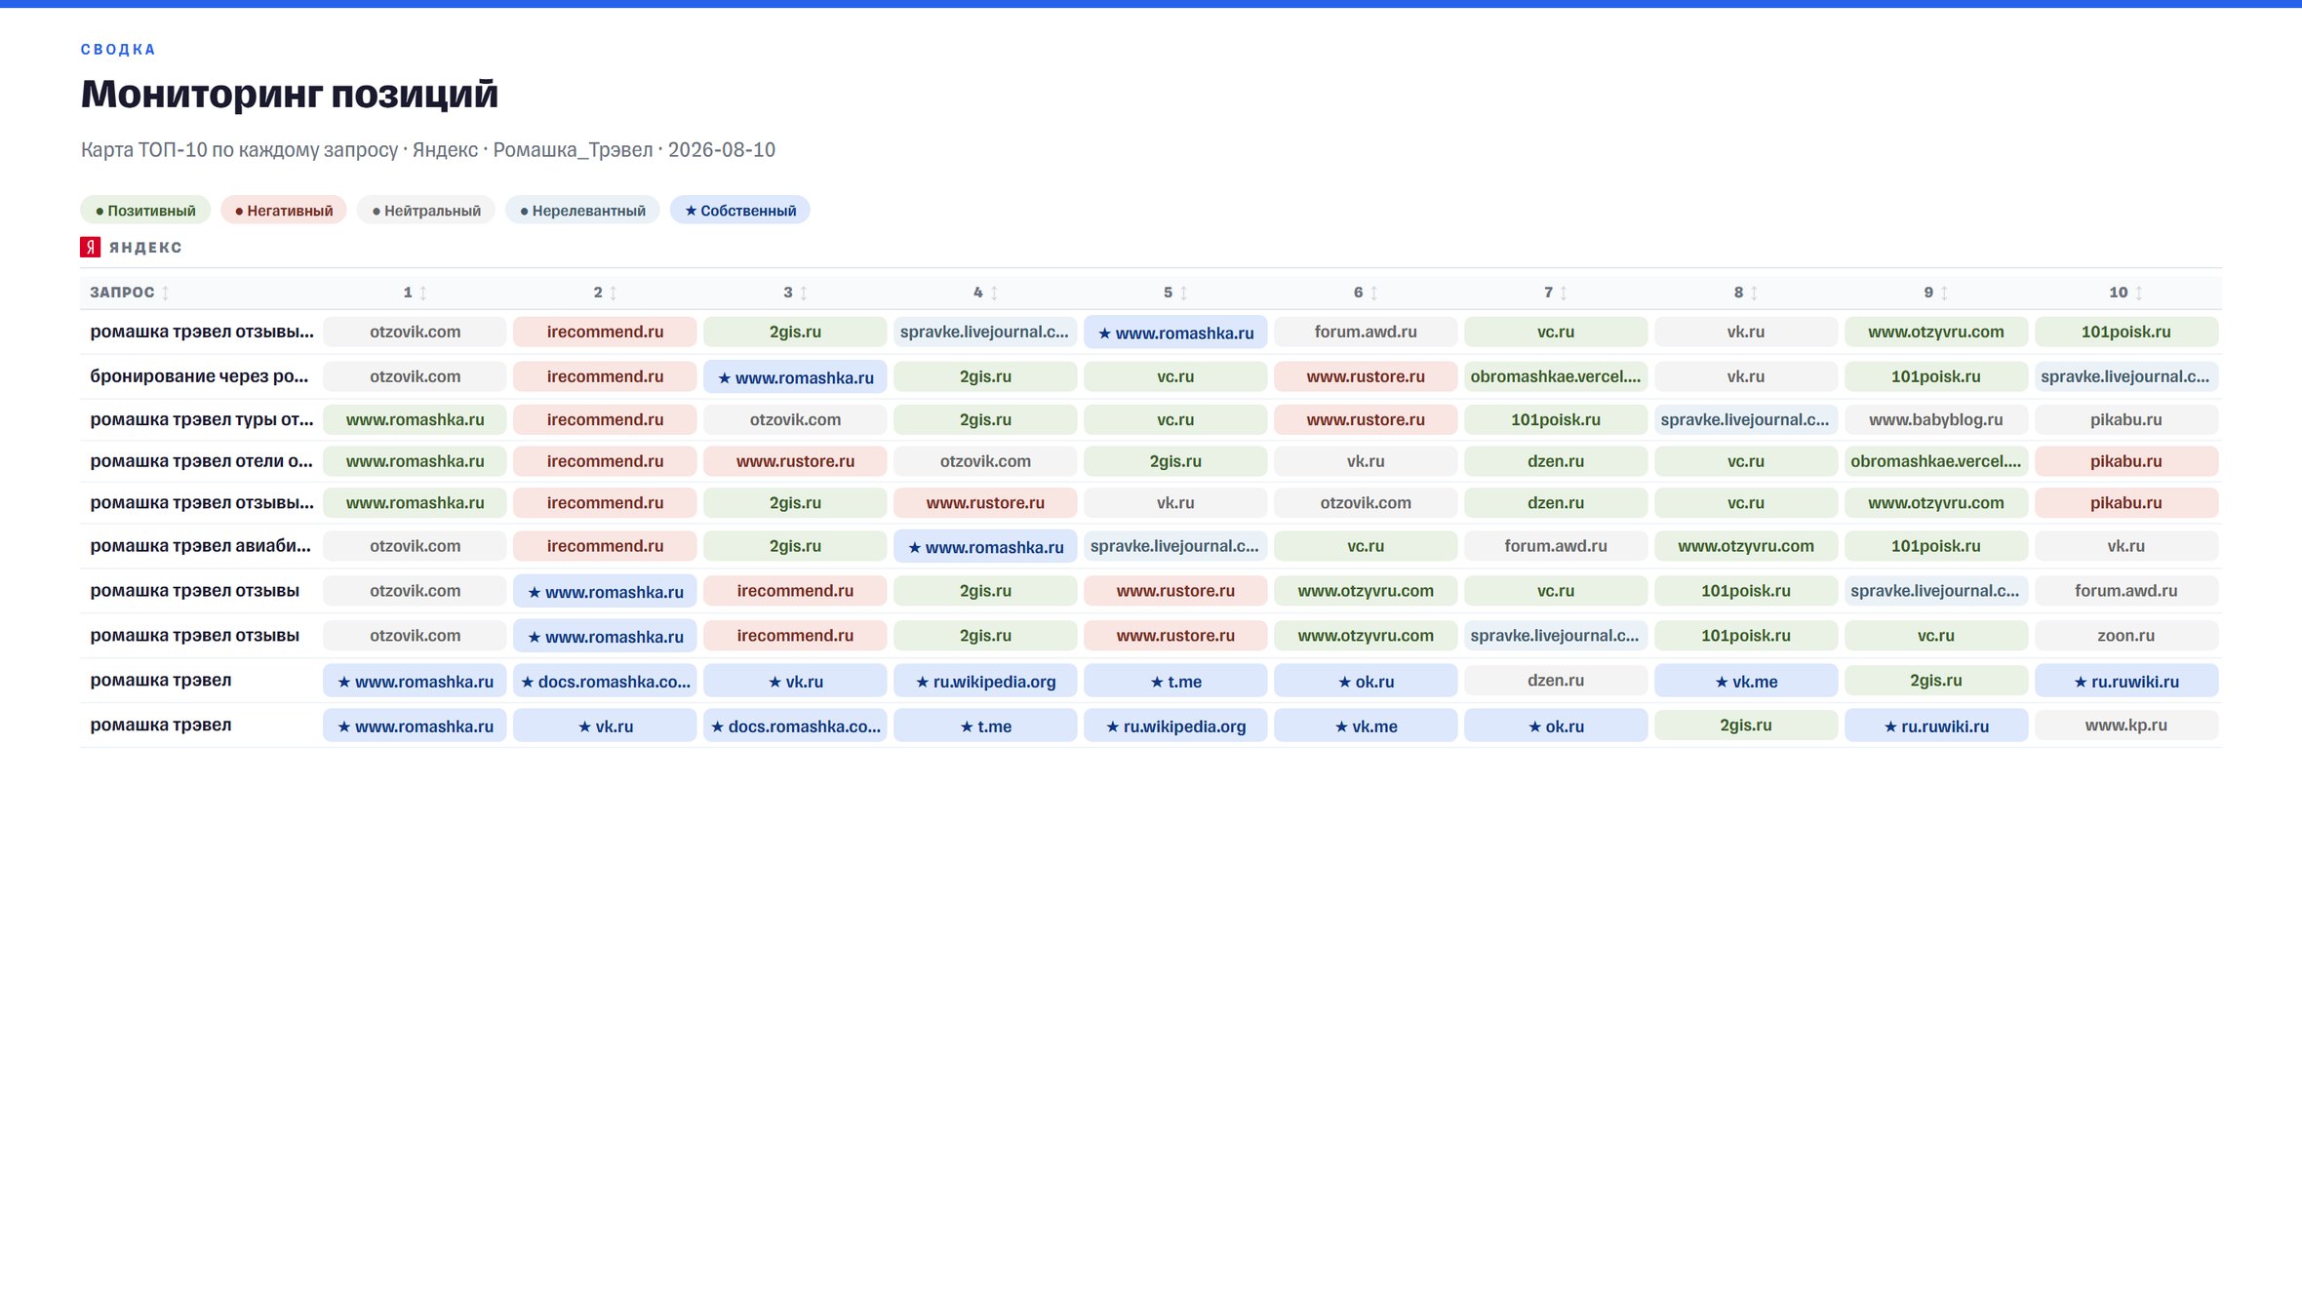Open www.romashka.ru in 'бронирование через ро...' row
Screen dimensions: 2302x1295
point(795,377)
